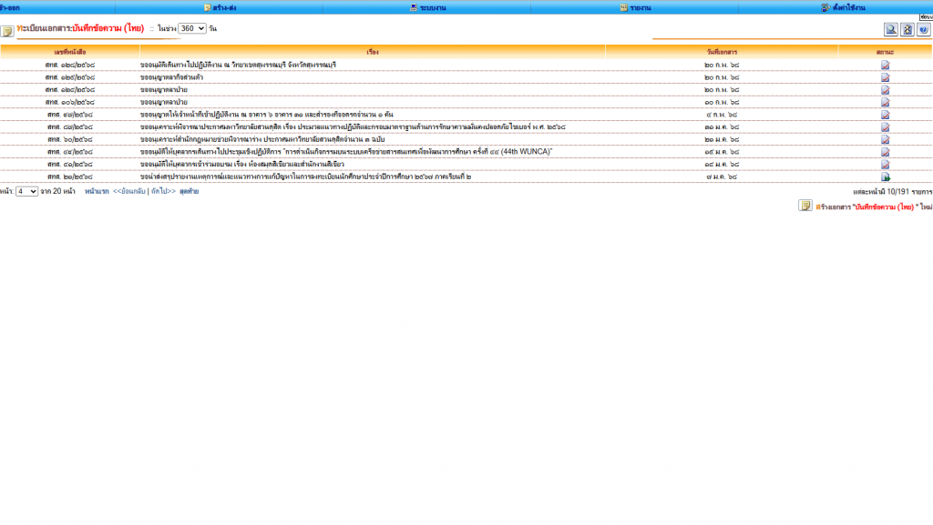Click the search documents icon at top right
This screenshot has height=525, width=933.
(x=891, y=29)
